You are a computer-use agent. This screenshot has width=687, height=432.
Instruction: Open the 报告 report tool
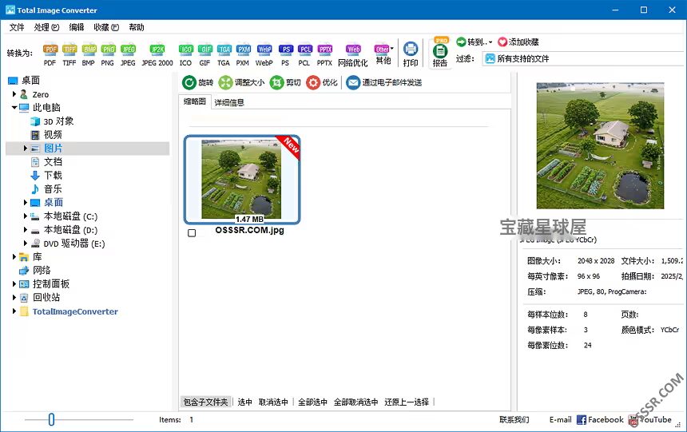coord(440,53)
